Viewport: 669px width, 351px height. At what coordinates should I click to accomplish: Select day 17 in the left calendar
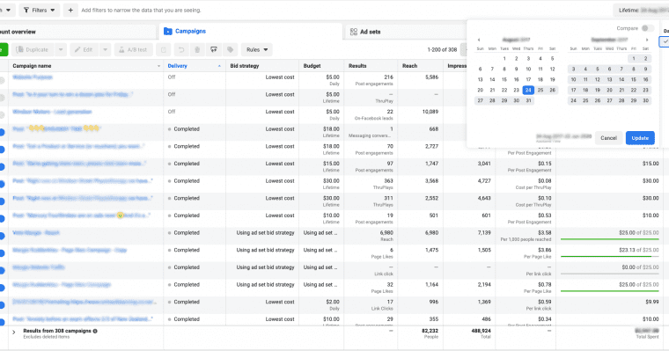[x=528, y=80]
